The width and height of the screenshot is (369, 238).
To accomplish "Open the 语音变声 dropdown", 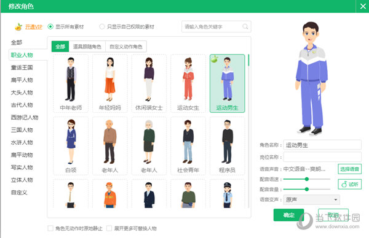I will [311, 200].
